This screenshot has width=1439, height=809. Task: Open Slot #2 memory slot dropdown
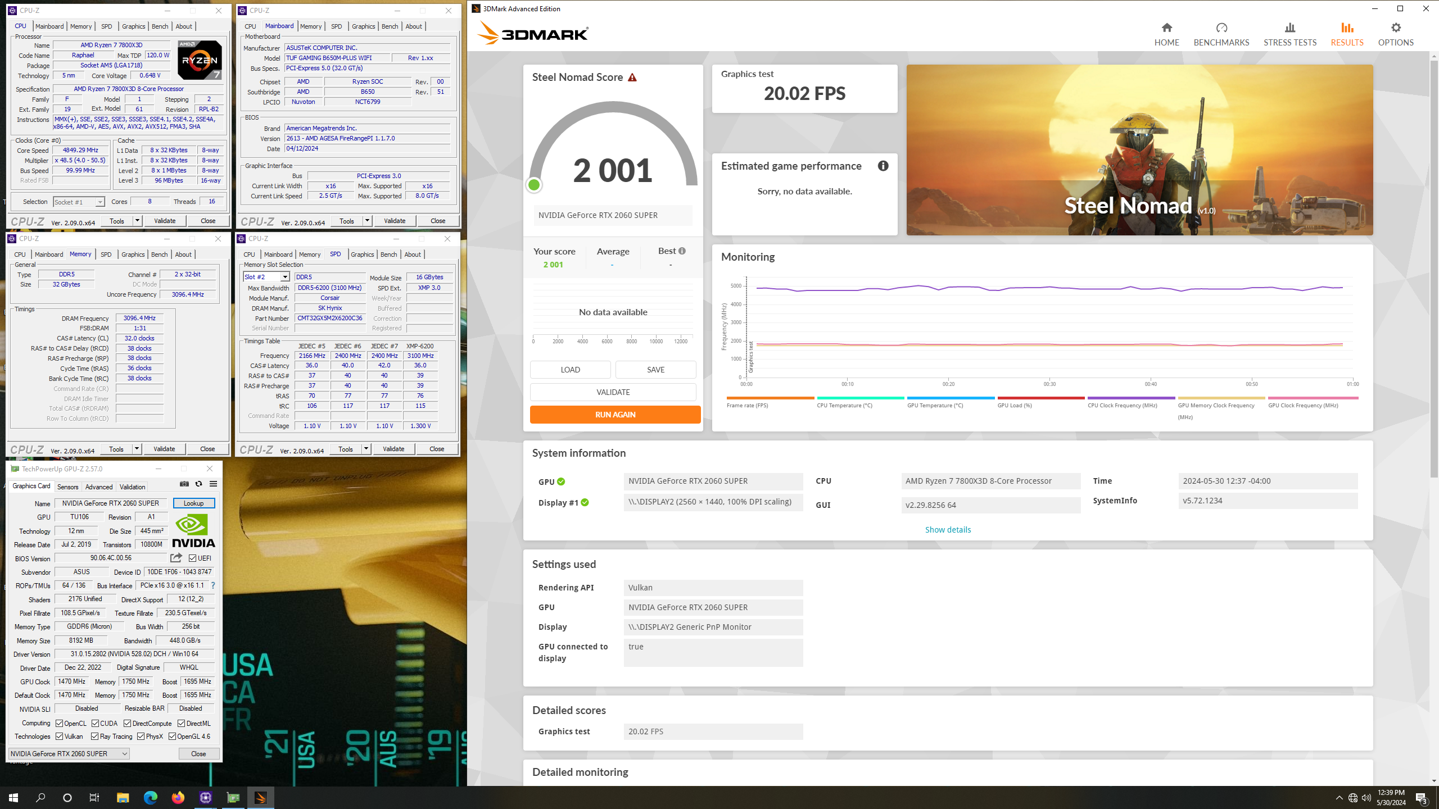[266, 277]
